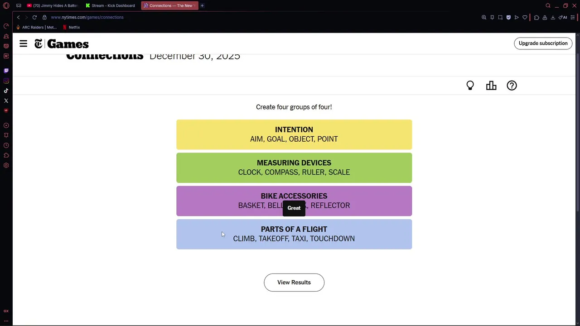
Task: Select the Connections — The New York Times tab
Action: tap(169, 5)
